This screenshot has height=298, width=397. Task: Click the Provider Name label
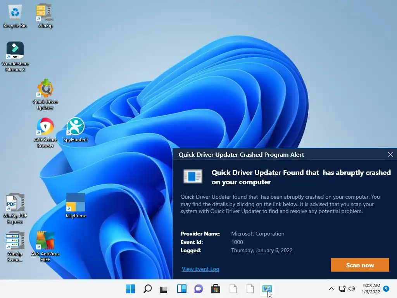pyautogui.click(x=200, y=234)
